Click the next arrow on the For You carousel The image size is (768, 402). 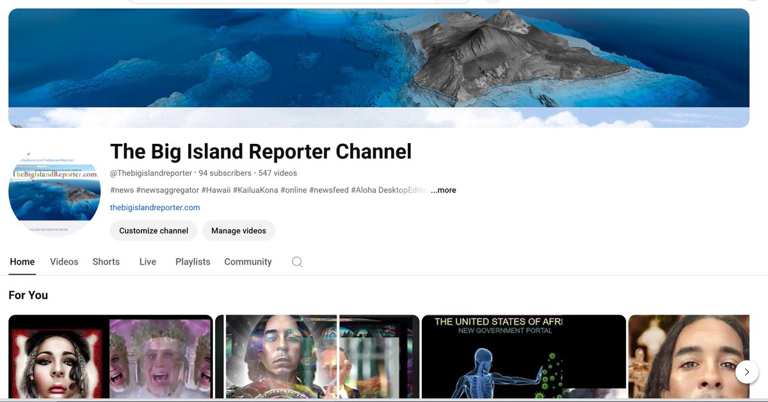[x=746, y=371]
